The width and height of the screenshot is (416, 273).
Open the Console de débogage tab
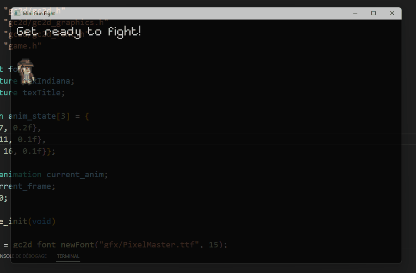[23, 256]
